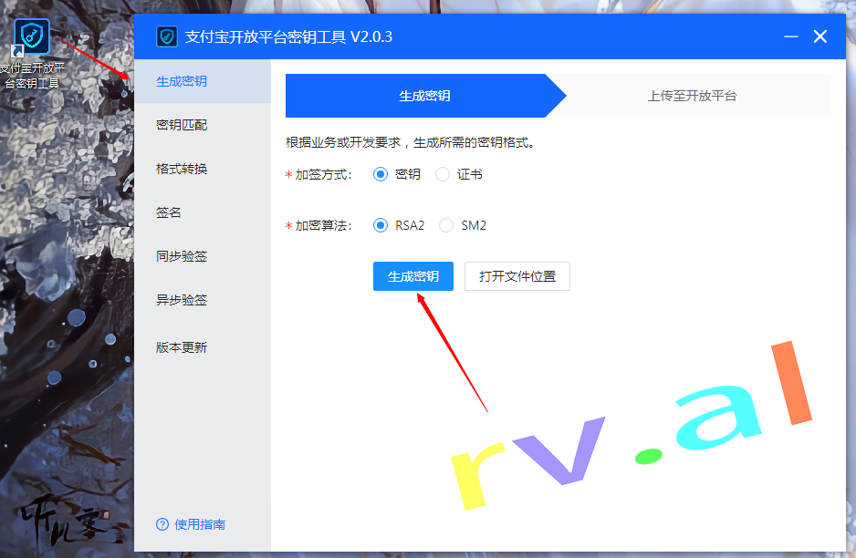Open the 支付宝开放平台密钥工具 desktop shortcut icon
This screenshot has width=856, height=558.
tap(32, 36)
